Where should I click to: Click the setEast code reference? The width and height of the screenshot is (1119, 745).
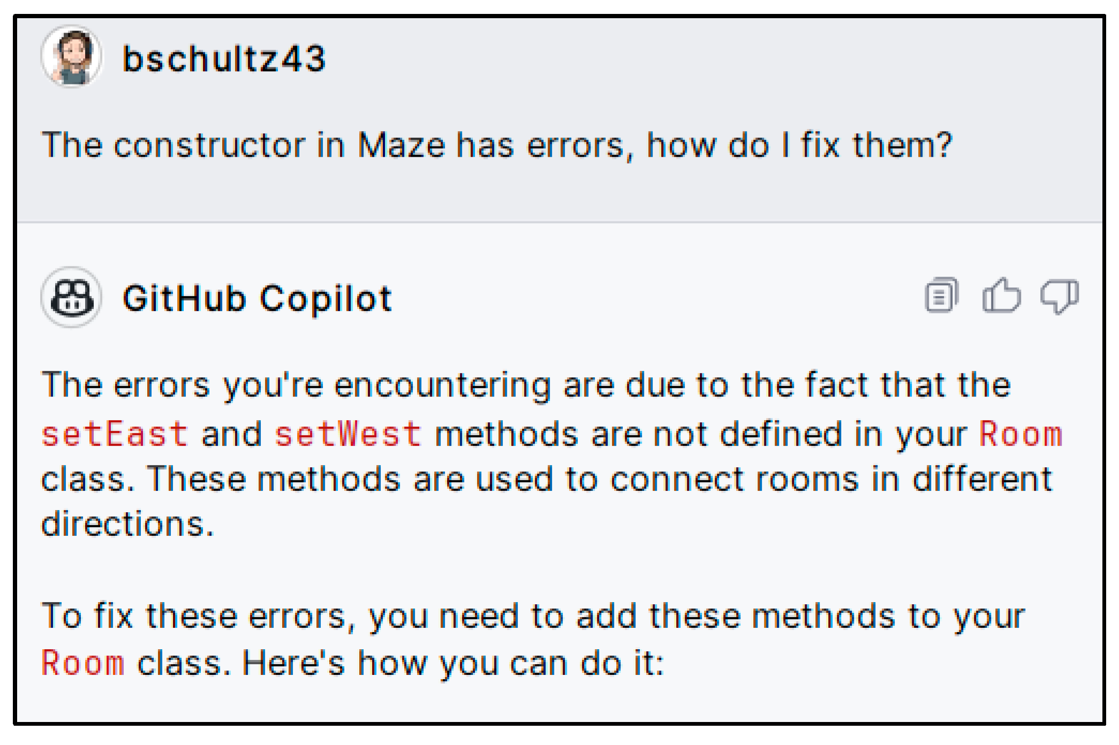click(x=115, y=434)
